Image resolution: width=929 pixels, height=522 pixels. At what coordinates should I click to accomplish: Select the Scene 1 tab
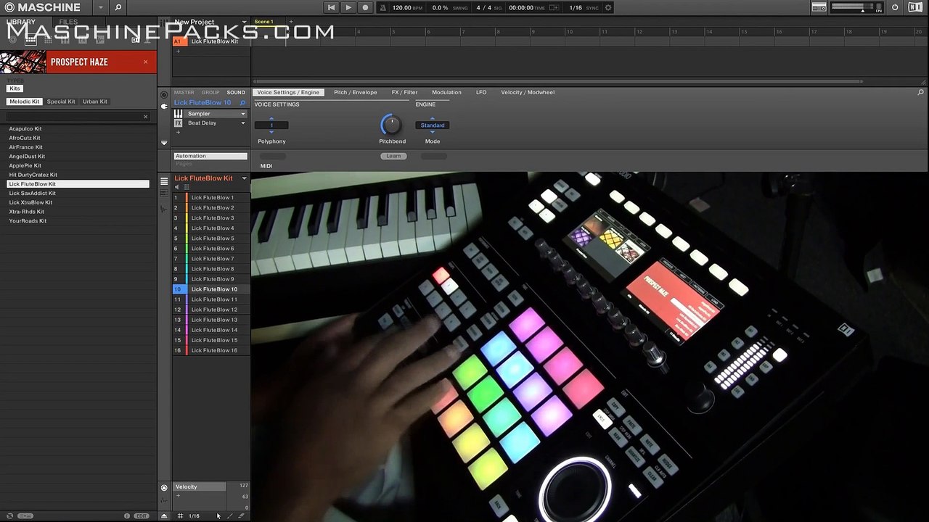[264, 22]
